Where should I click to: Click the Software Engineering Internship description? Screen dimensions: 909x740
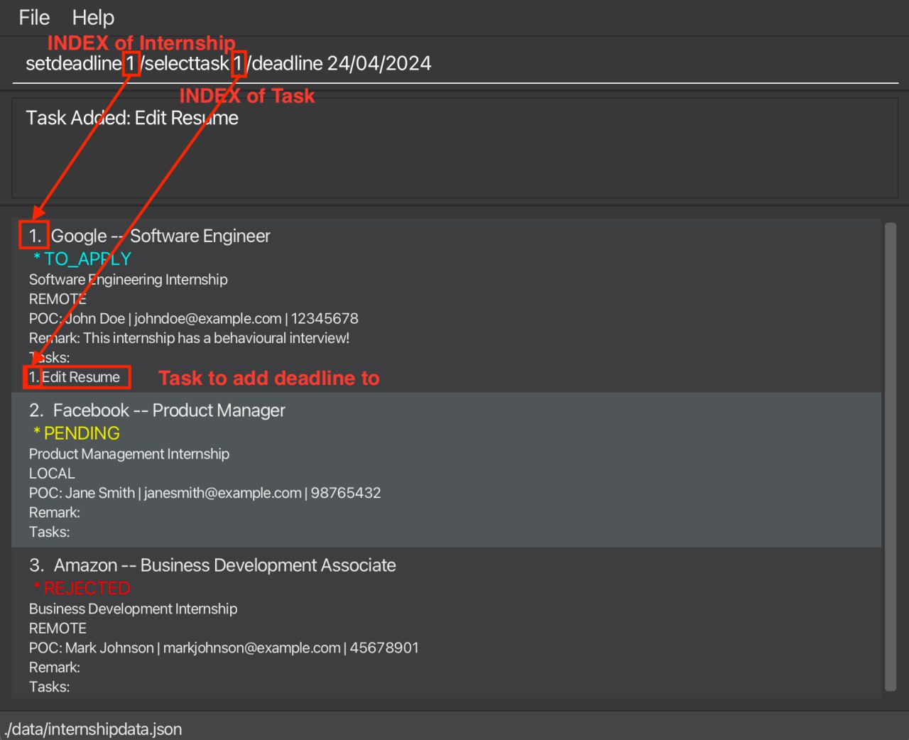pyautogui.click(x=128, y=280)
